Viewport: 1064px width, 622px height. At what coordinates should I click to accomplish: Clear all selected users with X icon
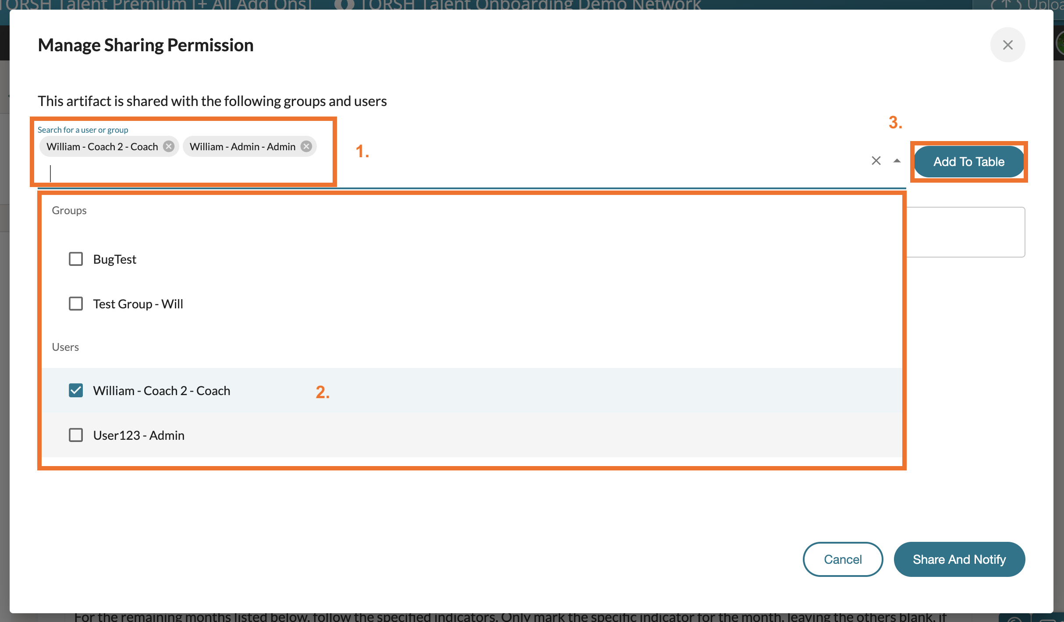point(876,161)
